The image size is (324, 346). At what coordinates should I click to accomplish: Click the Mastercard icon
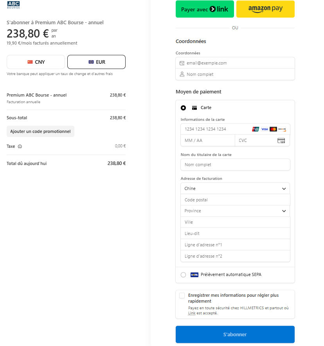pos(273,129)
